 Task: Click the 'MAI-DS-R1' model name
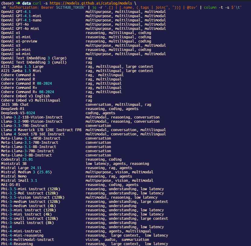point(11,185)
